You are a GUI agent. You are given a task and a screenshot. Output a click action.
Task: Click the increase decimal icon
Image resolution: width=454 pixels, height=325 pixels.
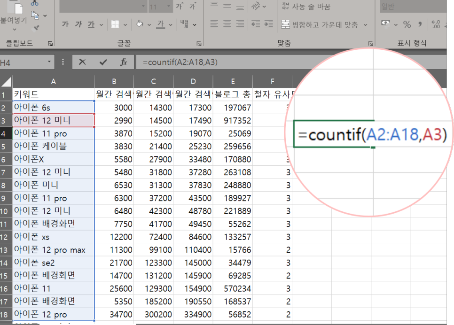point(436,24)
